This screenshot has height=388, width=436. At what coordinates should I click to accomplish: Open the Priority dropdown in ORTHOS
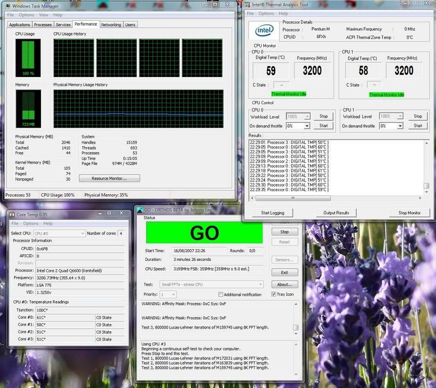pyautogui.click(x=168, y=295)
